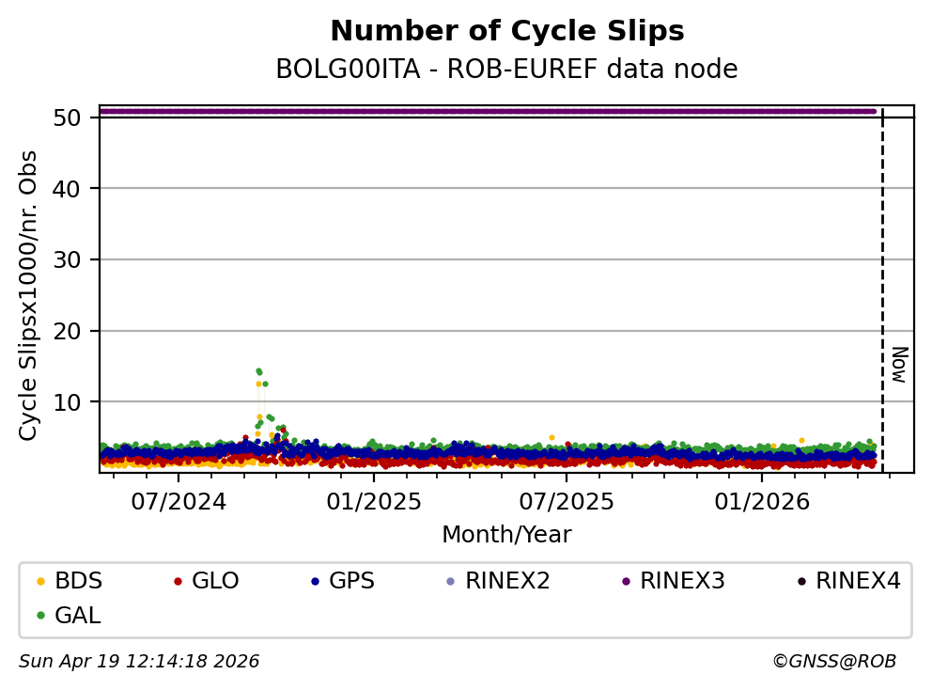Click the 01/2025 x-axis tick label

tap(373, 502)
